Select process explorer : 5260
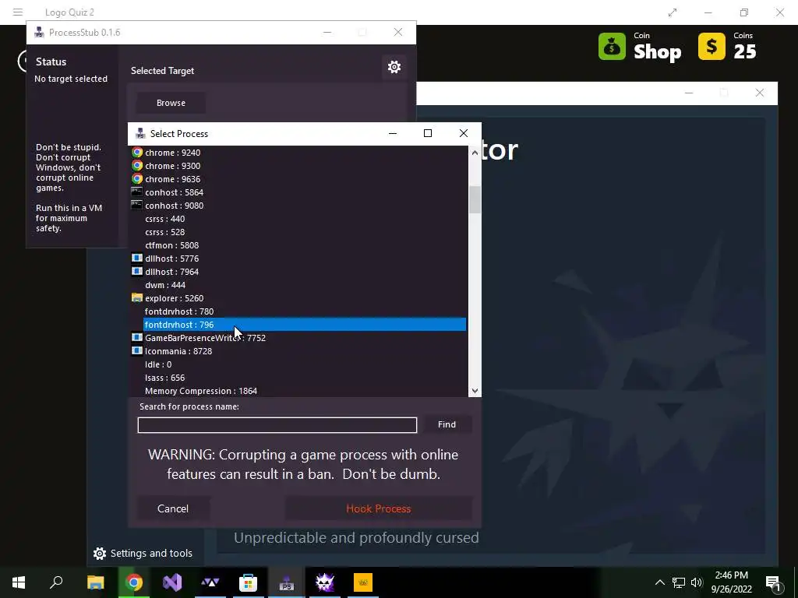The height and width of the screenshot is (598, 798). pyautogui.click(x=174, y=298)
